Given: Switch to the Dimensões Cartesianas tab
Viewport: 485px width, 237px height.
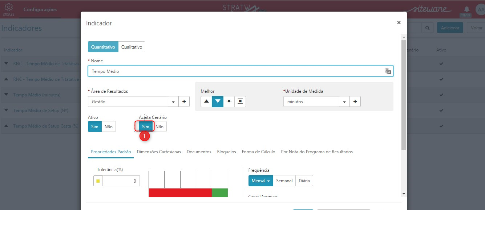Looking at the screenshot, I should pyautogui.click(x=159, y=152).
